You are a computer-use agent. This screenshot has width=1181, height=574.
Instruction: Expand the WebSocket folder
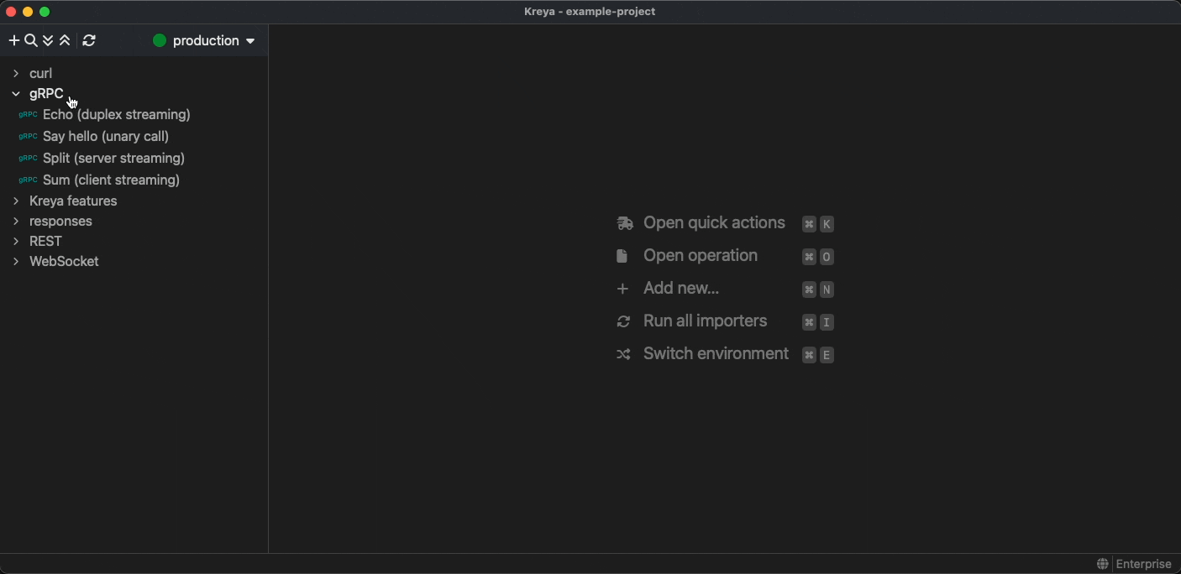pyautogui.click(x=16, y=262)
